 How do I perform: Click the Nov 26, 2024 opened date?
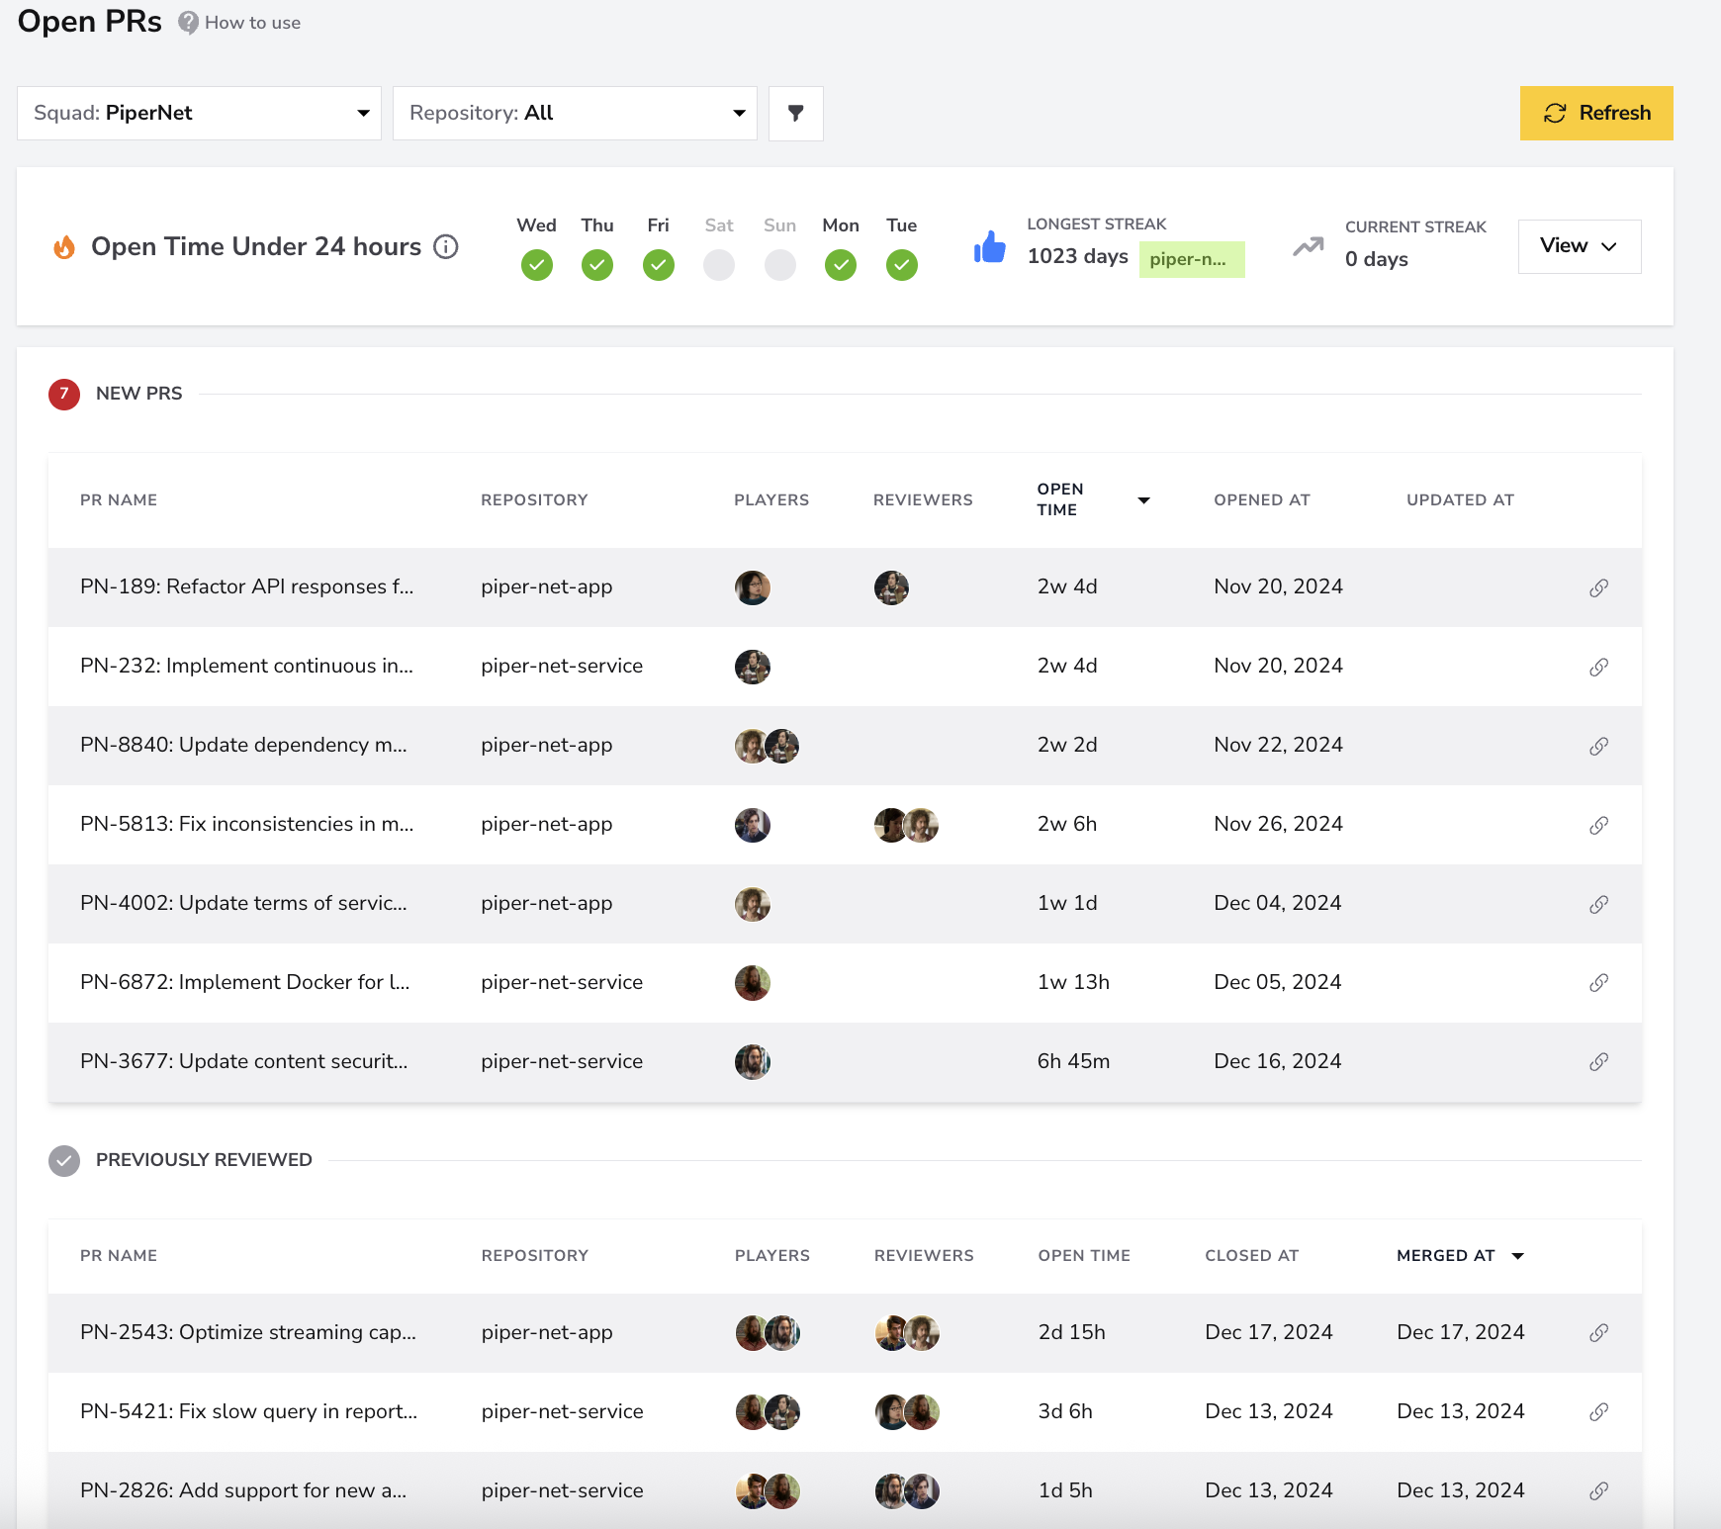pyautogui.click(x=1278, y=824)
